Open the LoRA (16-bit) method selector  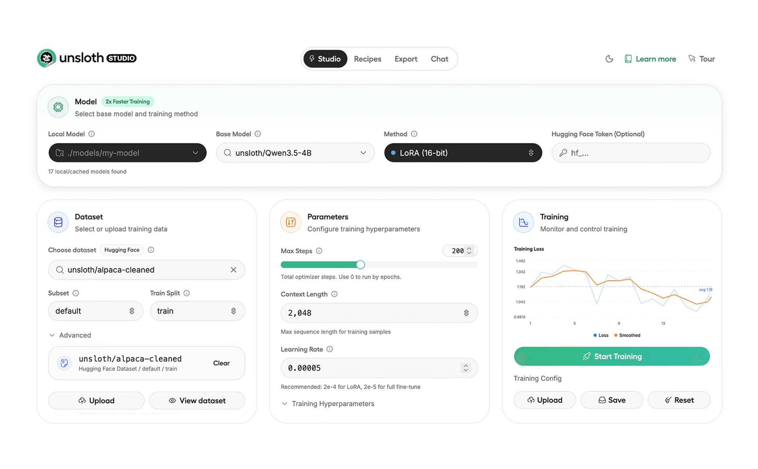click(463, 153)
